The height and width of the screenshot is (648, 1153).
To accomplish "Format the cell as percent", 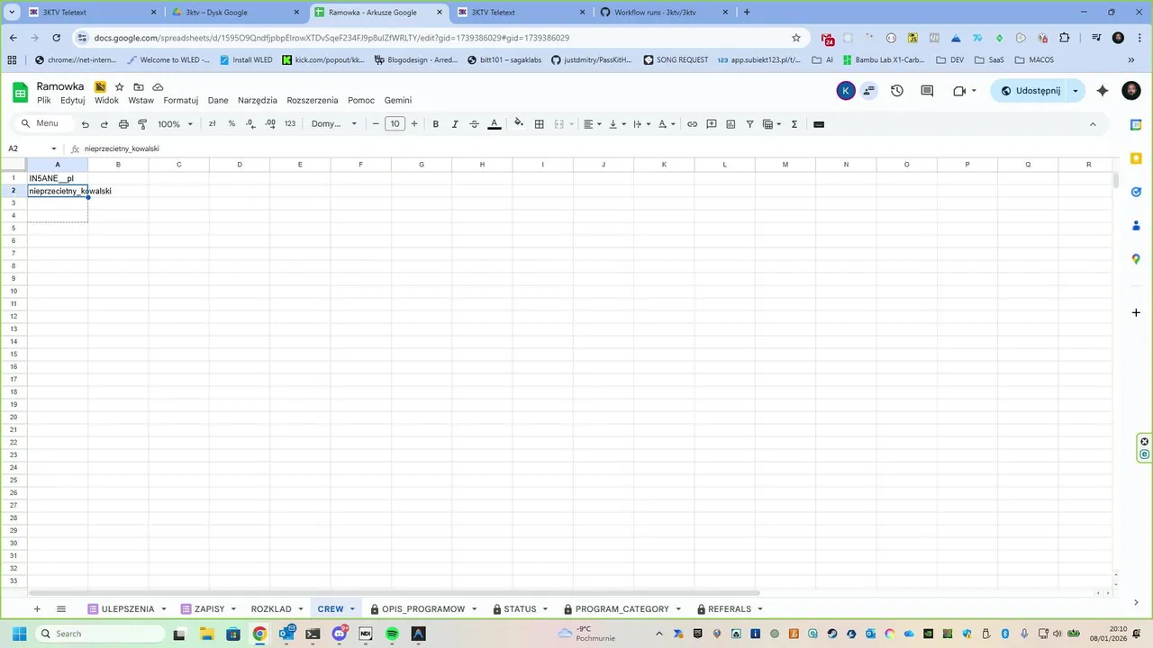I will coord(232,124).
